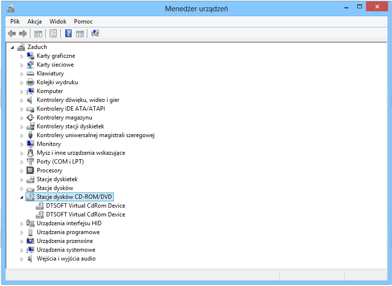Select the Komputer label
392x286 pixels.
(x=50, y=91)
